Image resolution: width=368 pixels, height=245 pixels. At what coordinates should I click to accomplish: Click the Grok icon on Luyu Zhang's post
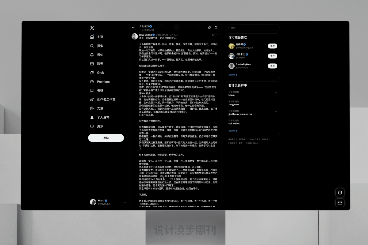pos(213,35)
